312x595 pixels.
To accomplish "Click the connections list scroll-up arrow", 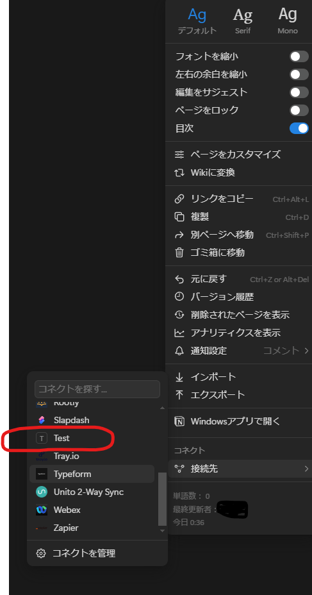I will 162,408.
